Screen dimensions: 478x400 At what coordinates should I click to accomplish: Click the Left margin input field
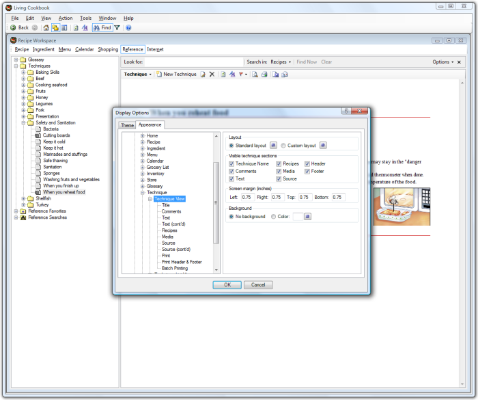click(x=247, y=197)
